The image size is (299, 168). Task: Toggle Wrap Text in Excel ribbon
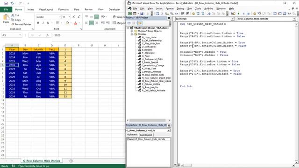pyautogui.click(x=119, y=17)
